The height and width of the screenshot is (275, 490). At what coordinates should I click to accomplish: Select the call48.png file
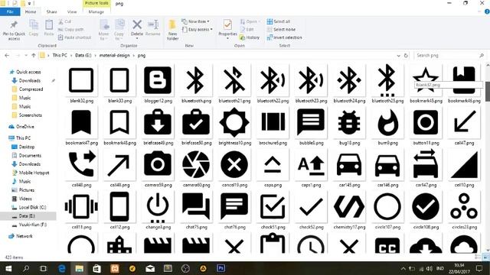[x=81, y=168]
